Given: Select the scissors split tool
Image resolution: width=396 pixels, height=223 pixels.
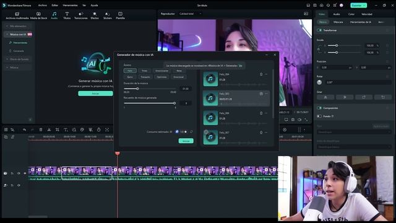Looking at the screenshot, I should (49, 129).
